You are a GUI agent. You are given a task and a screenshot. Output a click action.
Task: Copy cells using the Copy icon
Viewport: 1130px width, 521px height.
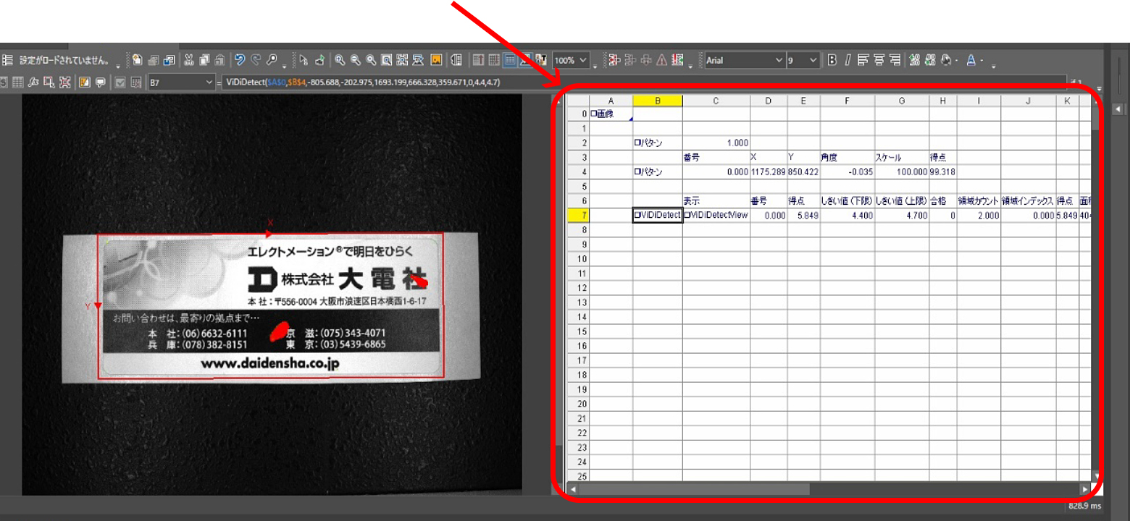pos(205,60)
